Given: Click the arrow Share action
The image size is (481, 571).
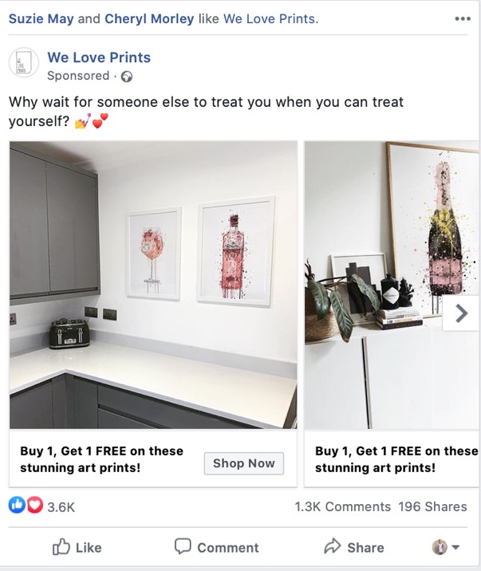Looking at the screenshot, I should tap(354, 547).
